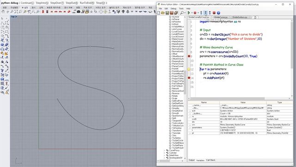This screenshot has height=167, width=296.
Task: Click the method tree horizontal scrollbar
Action: (165, 161)
